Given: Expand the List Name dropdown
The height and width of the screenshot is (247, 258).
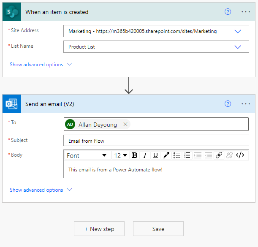Looking at the screenshot, I should (238, 47).
